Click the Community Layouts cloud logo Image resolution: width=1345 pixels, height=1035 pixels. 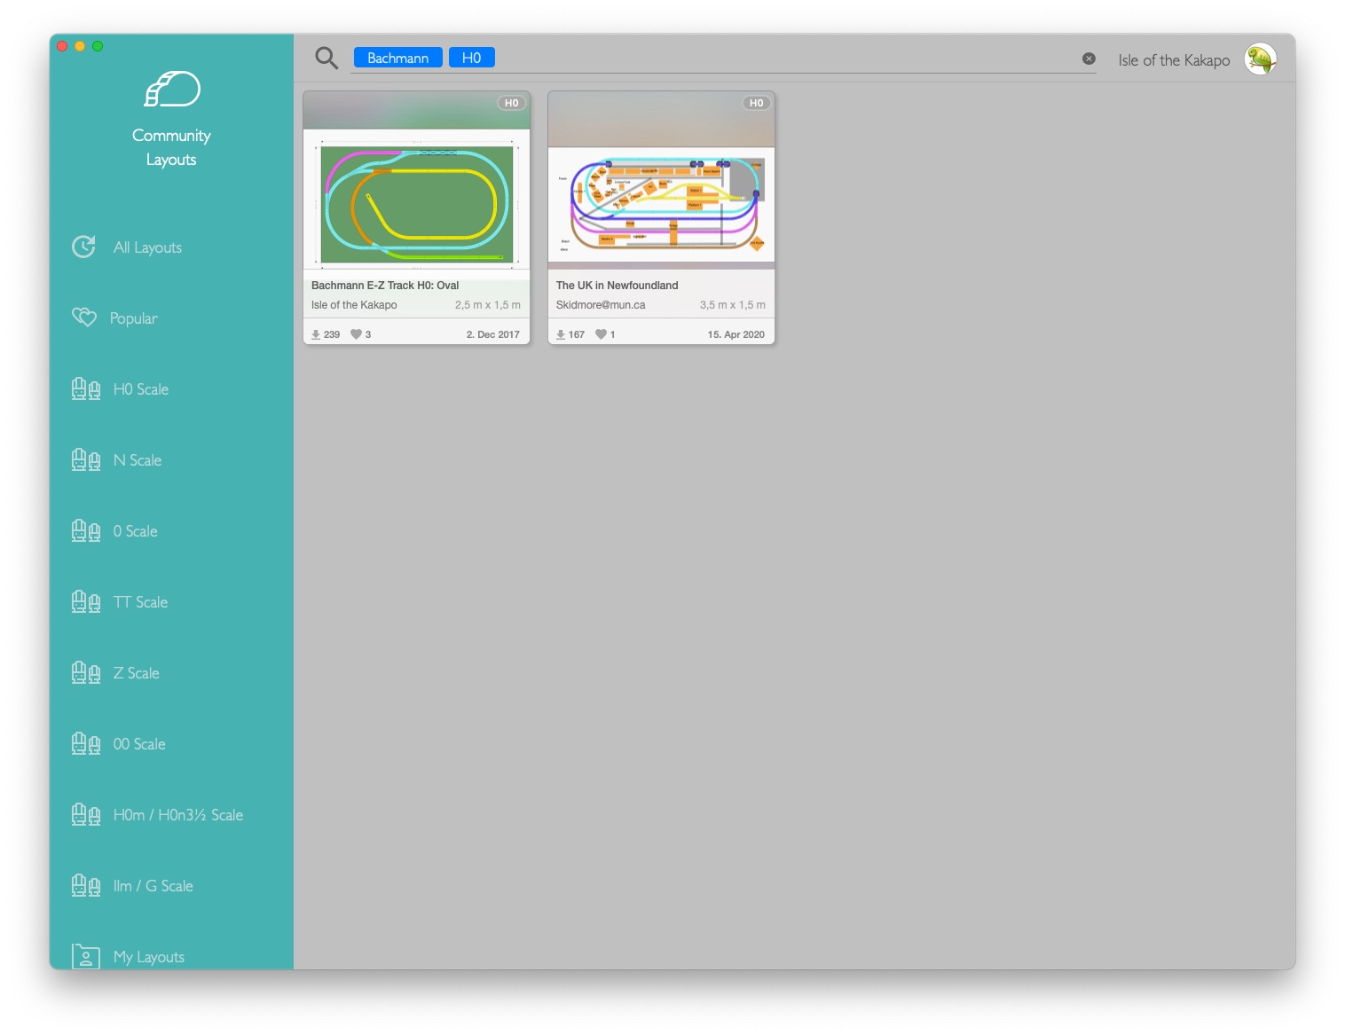[x=171, y=90]
